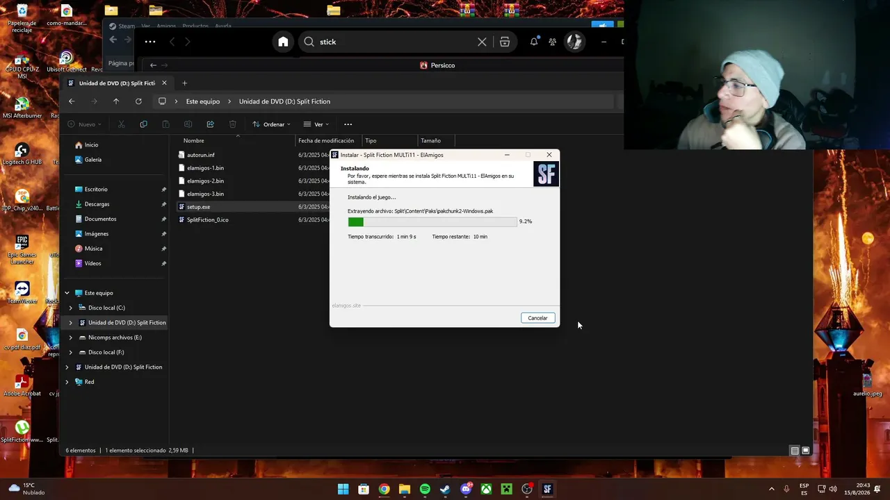Open the Ordenar sort dropdown
Viewport: 890px width, 500px height.
pyautogui.click(x=271, y=124)
